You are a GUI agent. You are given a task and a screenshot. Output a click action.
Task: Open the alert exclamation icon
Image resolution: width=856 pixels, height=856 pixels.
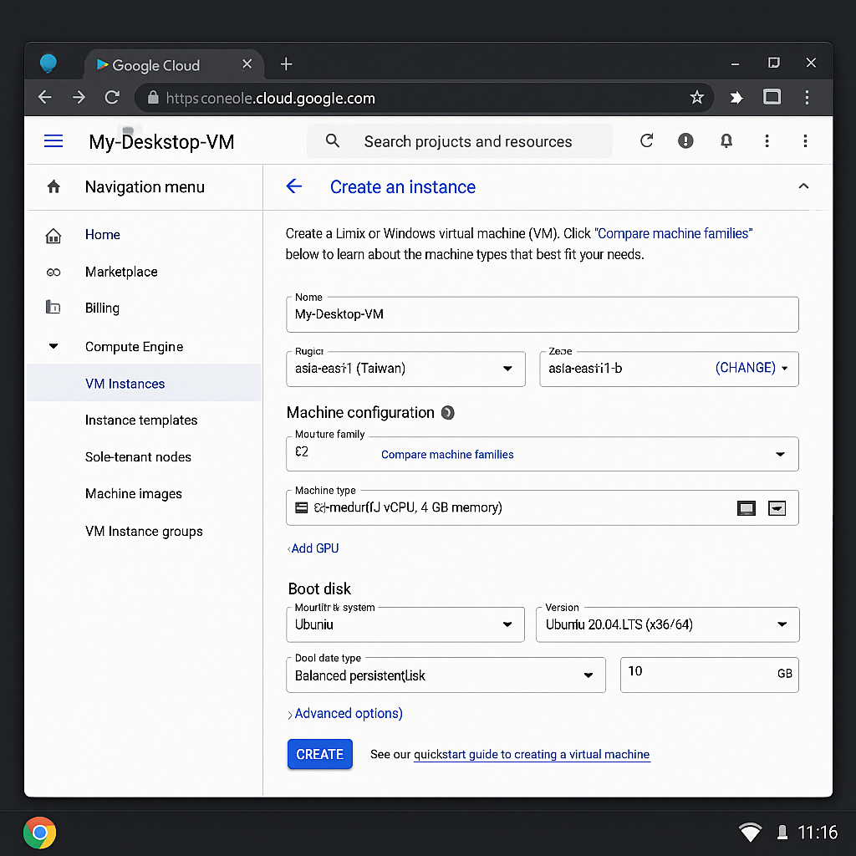click(685, 140)
